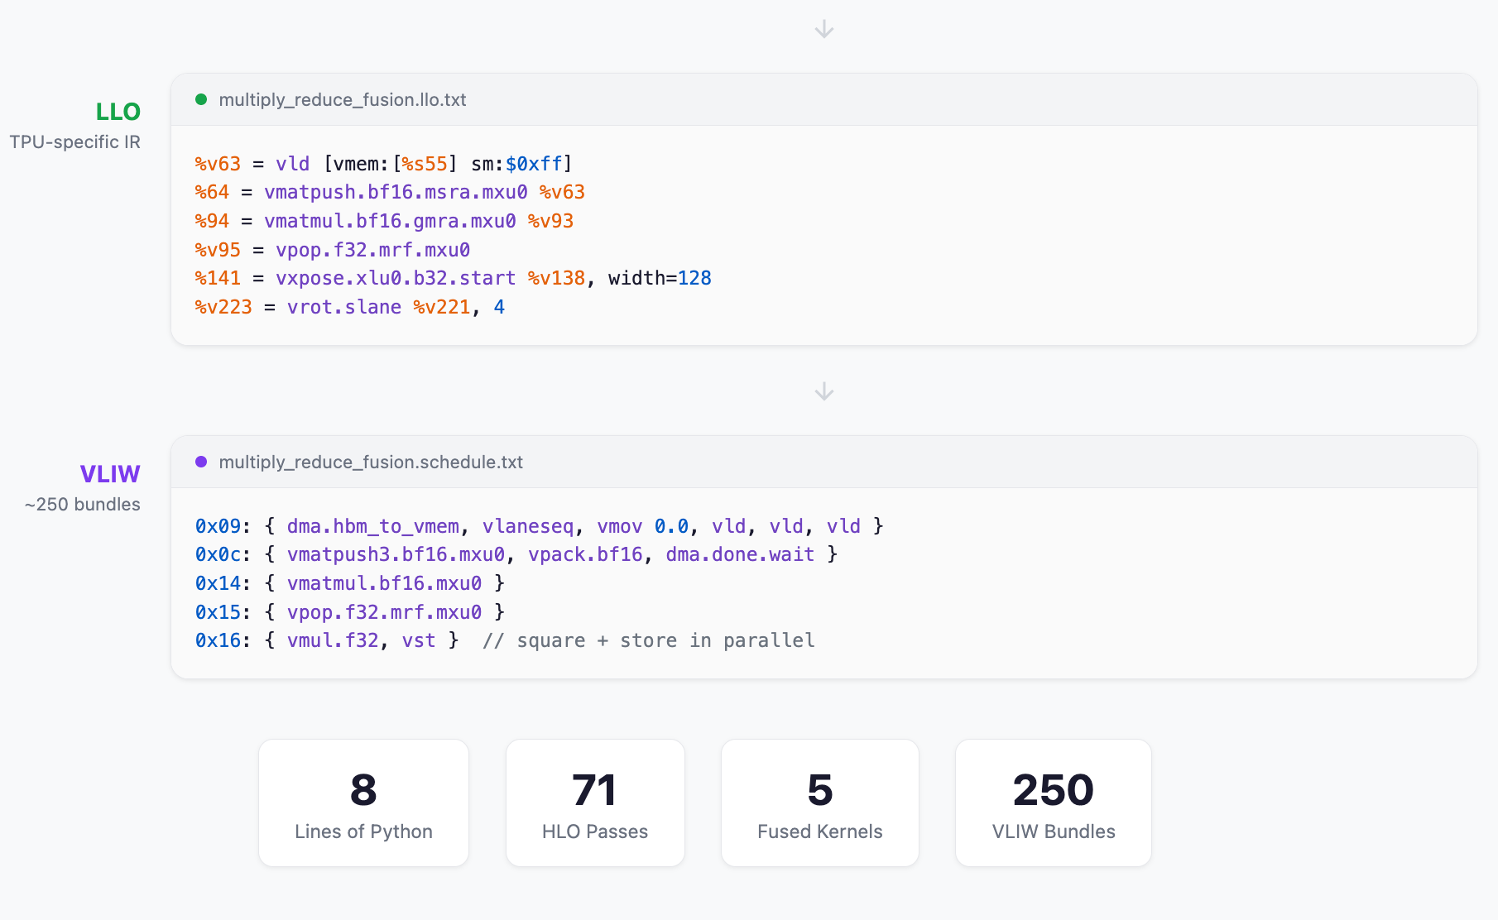Click the 0x09 bundle address
The width and height of the screenshot is (1498, 920).
click(x=218, y=526)
